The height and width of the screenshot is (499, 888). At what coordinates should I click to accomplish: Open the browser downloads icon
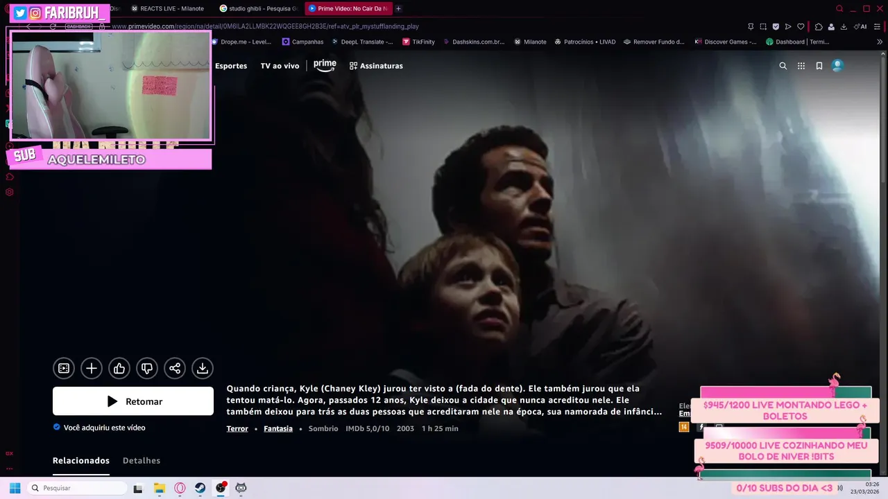(844, 26)
